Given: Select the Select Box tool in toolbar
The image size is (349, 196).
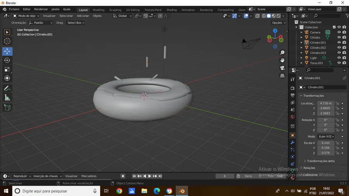Looking at the screenshot, I should 7,33.
